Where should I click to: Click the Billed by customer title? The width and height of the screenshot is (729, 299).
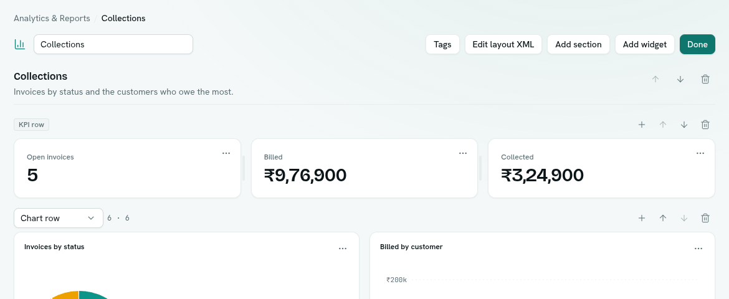(x=411, y=247)
